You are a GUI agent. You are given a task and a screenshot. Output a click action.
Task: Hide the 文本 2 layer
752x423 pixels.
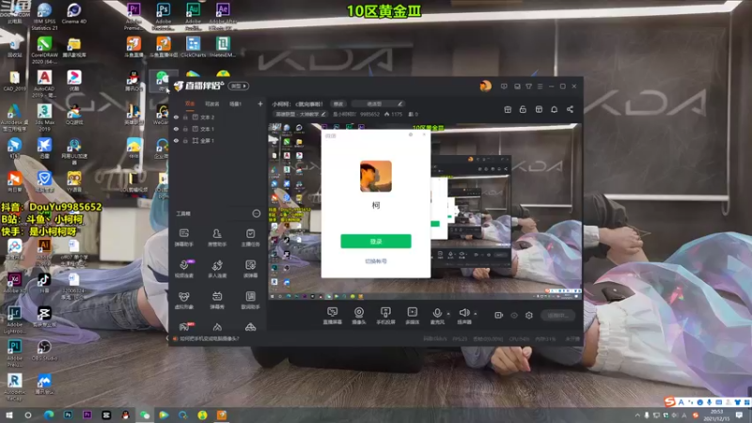pos(176,117)
